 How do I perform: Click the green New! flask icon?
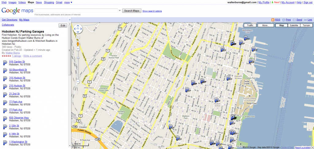272,2
